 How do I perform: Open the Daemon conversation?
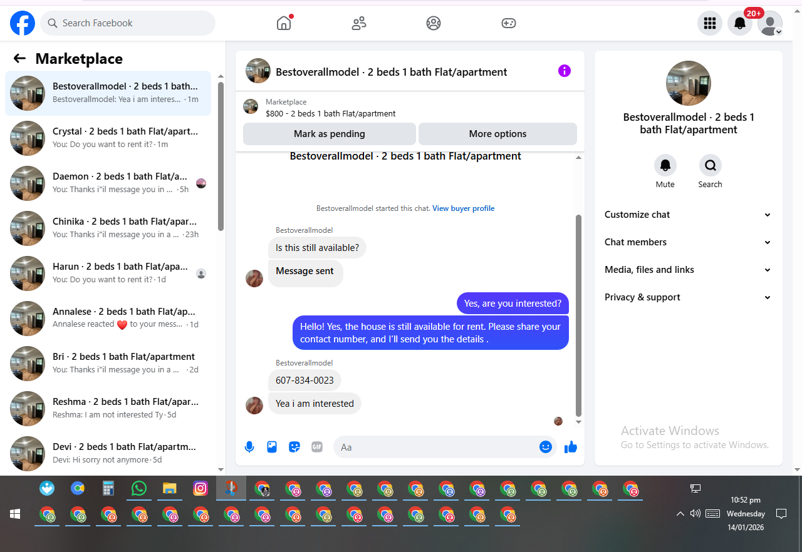click(108, 183)
